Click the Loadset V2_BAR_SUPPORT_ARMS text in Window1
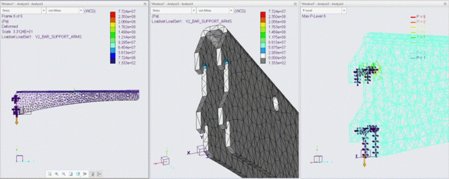Image resolution: width=449 pixels, height=179 pixels. (x=42, y=37)
